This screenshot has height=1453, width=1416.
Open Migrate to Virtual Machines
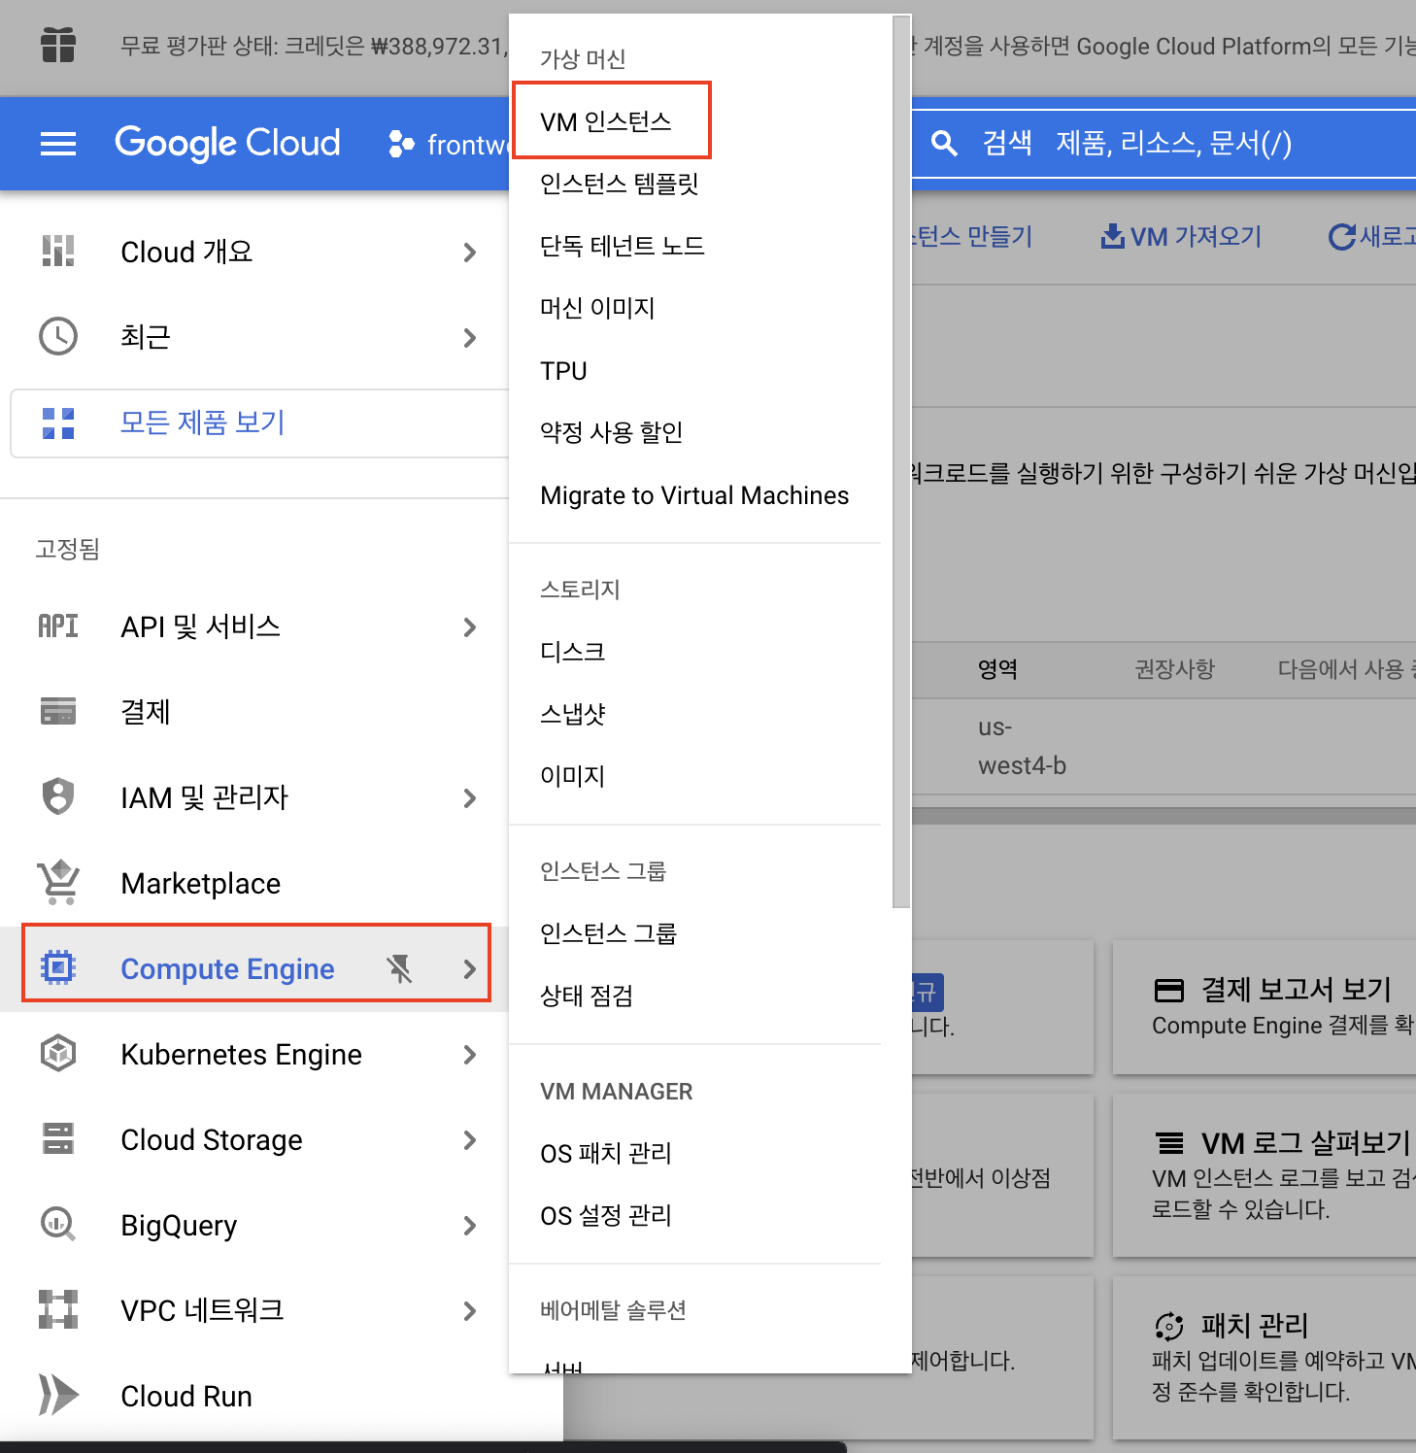[695, 495]
